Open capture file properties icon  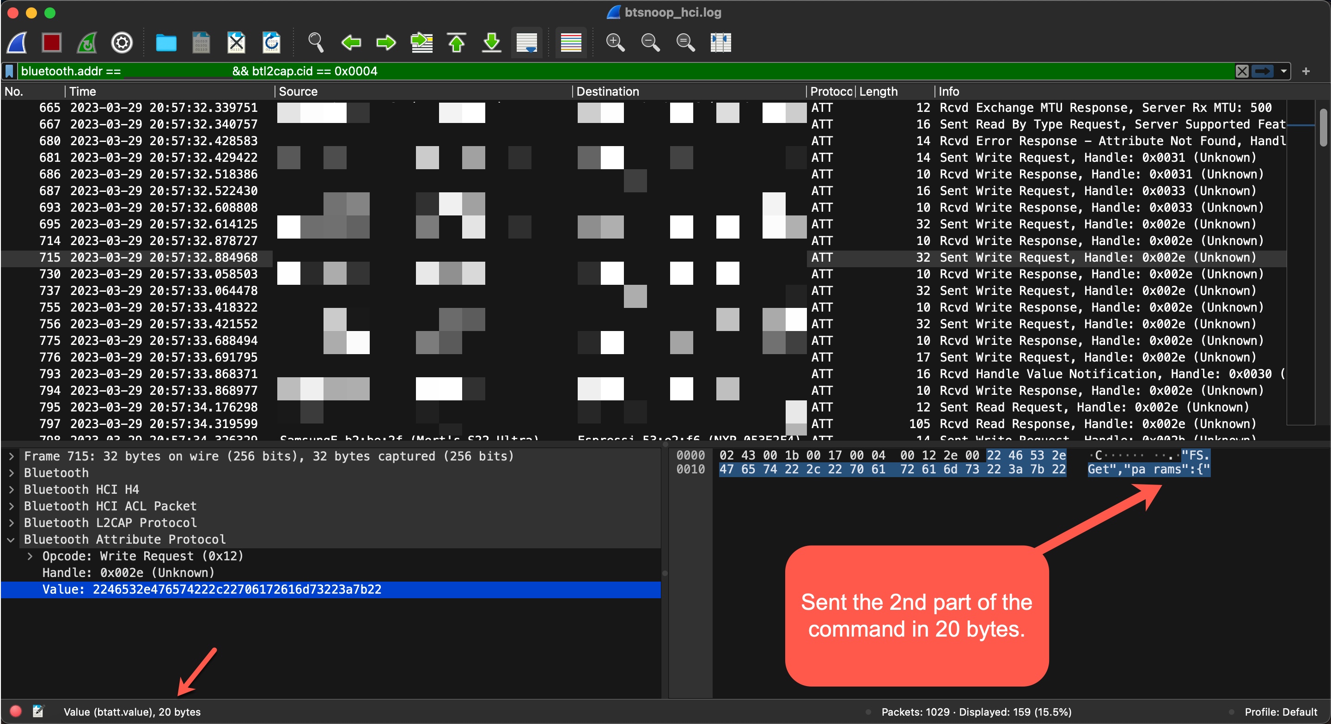pos(38,712)
